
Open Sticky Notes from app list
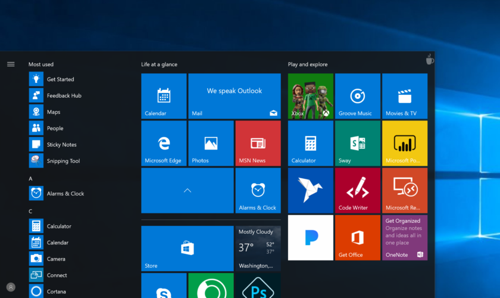(x=61, y=145)
